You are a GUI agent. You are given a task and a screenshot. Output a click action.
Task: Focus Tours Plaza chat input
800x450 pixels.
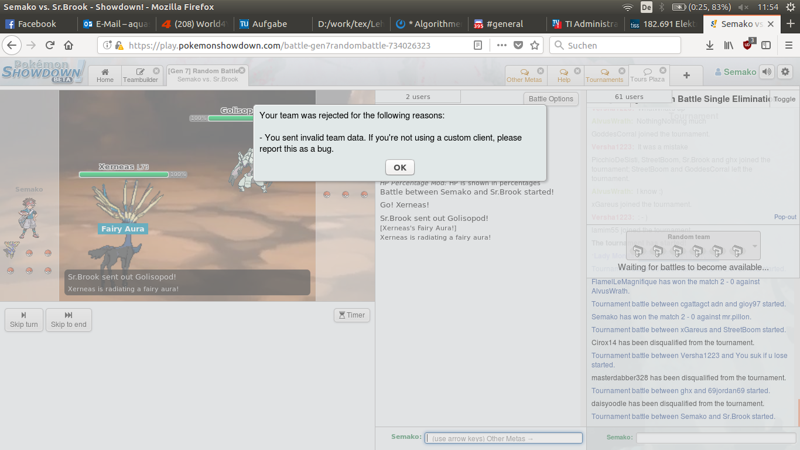pos(716,438)
